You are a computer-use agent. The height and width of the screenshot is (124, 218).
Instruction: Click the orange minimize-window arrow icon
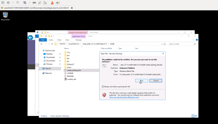(52, 2)
